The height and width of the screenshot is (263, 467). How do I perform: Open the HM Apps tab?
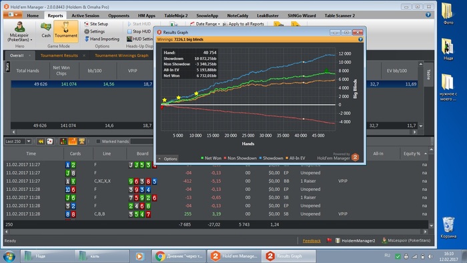[147, 15]
